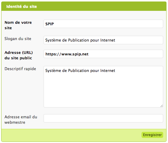
Task: Click the Enregistrer button
Action: pos(152,135)
